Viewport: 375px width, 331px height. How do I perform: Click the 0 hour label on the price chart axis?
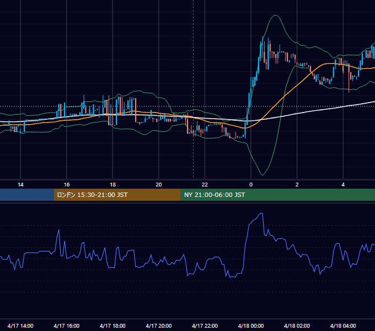pos(251,185)
